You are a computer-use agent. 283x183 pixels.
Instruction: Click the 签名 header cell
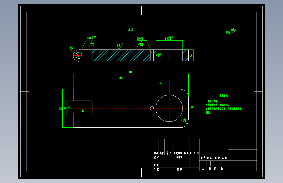186,153
